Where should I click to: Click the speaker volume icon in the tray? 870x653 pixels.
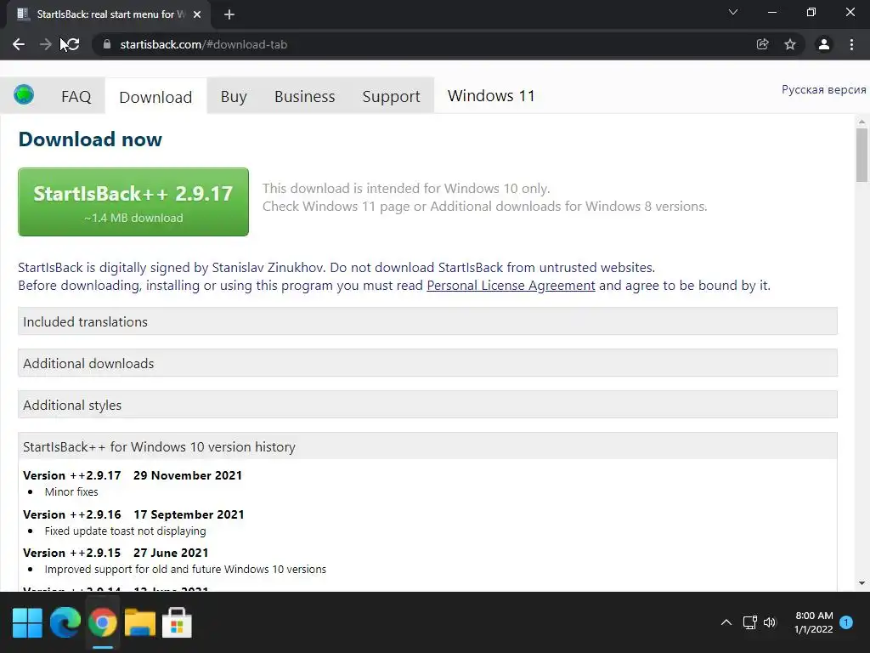tap(770, 622)
